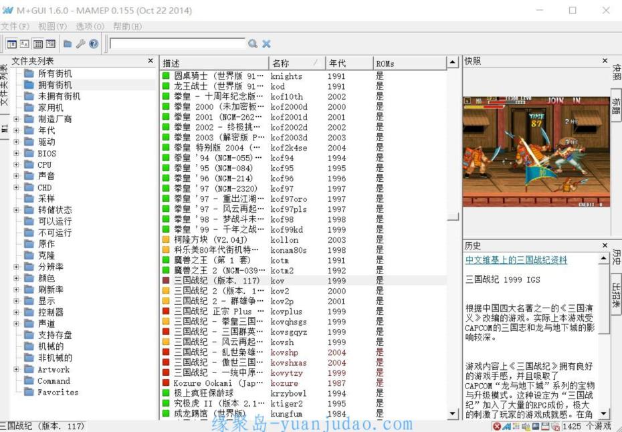The image size is (622, 432).
Task: Sort by the ROMs column header
Action: (410, 63)
